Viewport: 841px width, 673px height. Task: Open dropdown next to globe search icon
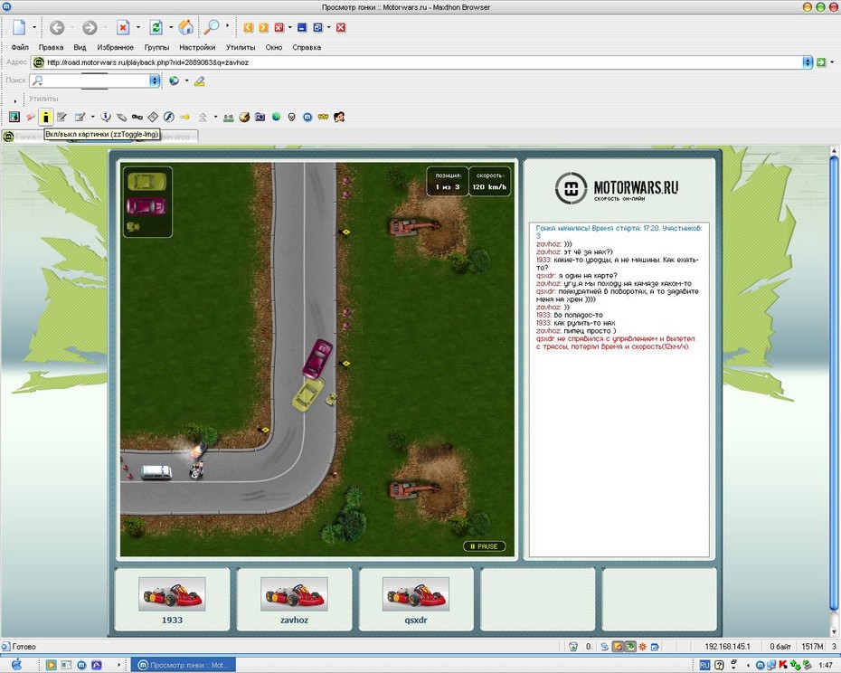186,81
